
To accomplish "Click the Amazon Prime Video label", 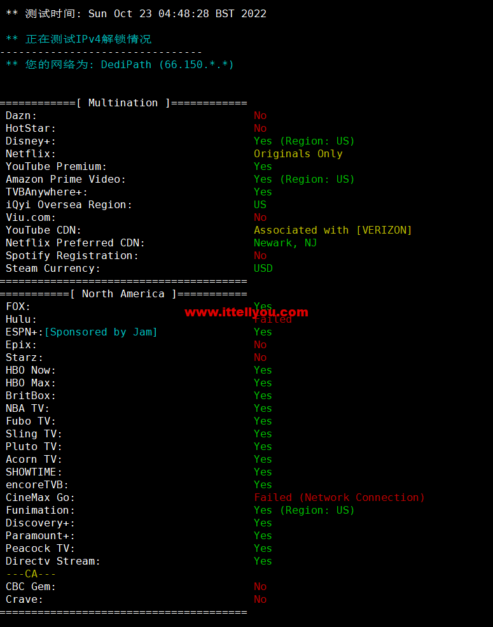I will pos(66,179).
